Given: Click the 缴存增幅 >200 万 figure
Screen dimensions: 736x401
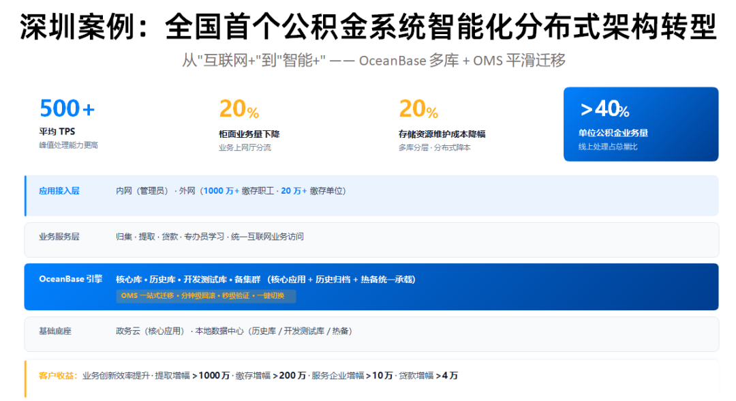Looking at the screenshot, I should 271,376.
